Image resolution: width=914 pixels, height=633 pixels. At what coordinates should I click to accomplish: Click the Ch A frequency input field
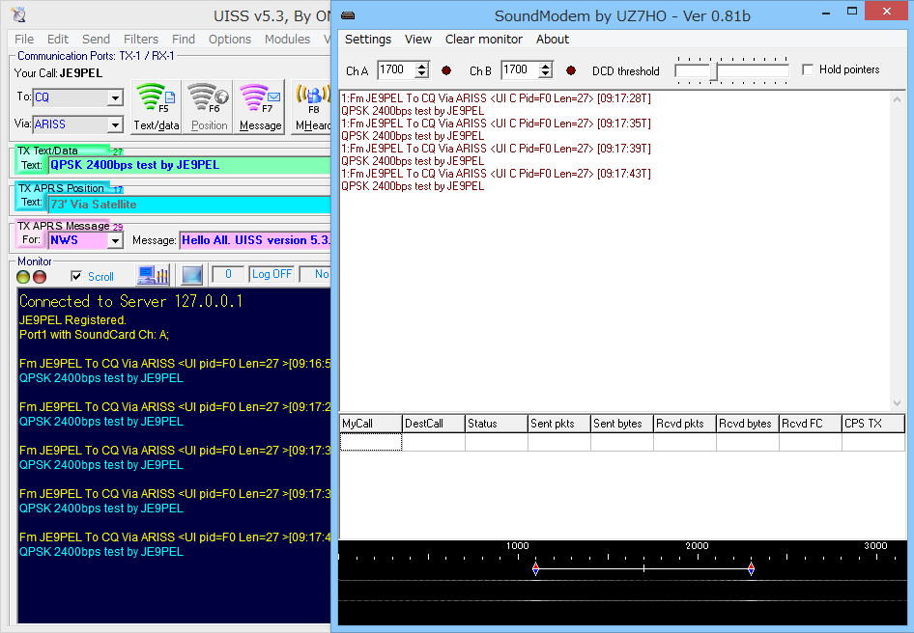(396, 69)
